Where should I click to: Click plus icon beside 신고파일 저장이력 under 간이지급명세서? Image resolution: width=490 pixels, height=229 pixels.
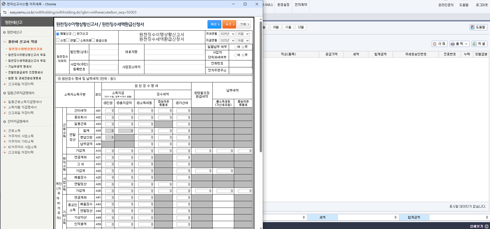pos(5,153)
